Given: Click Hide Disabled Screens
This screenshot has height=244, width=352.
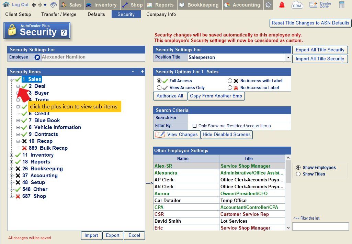Looking at the screenshot, I should pyautogui.click(x=227, y=135).
